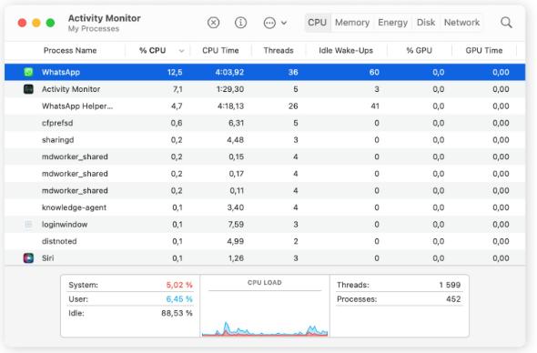Select the distnoted process

(265, 241)
